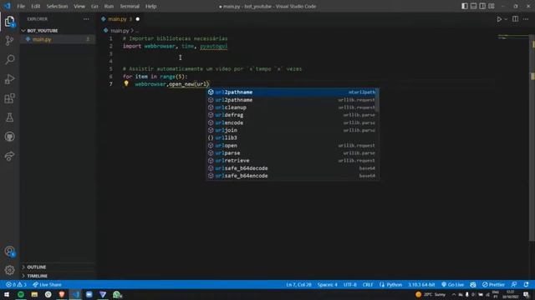Close unsaved main.py tab dot

137,19
